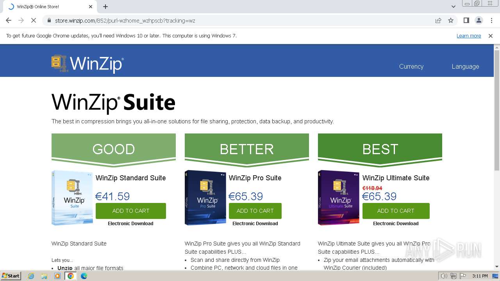Open Windows Explorer from the taskbar
Viewport: 500px width, 281px height.
(x=44, y=276)
